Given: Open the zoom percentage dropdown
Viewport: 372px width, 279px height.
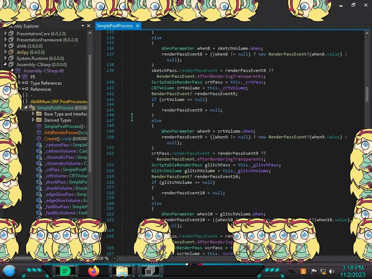Looking at the screenshot, I should click(115, 258).
